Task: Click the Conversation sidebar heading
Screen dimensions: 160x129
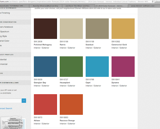Action: click(x=8, y=22)
